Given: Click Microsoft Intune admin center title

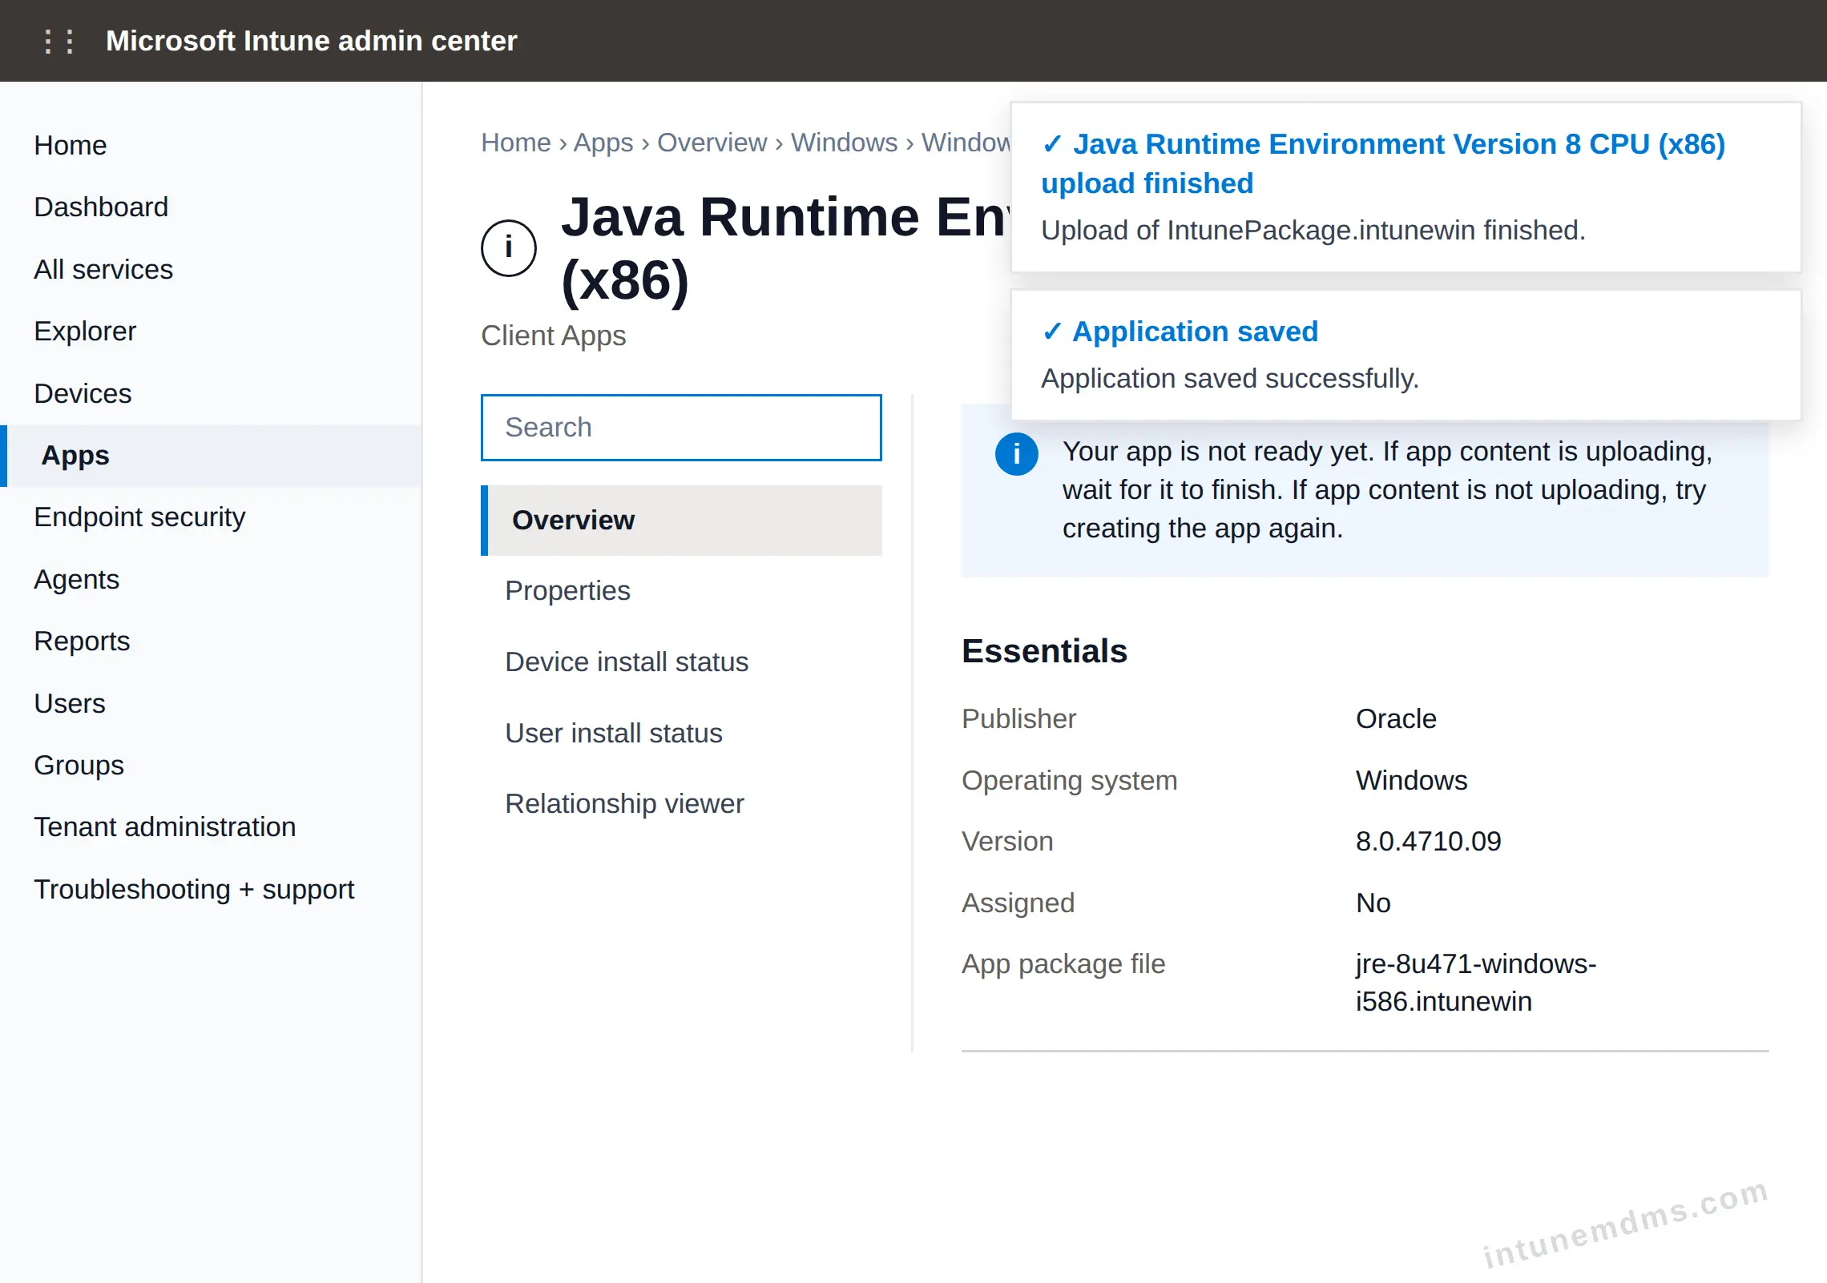Looking at the screenshot, I should [312, 41].
